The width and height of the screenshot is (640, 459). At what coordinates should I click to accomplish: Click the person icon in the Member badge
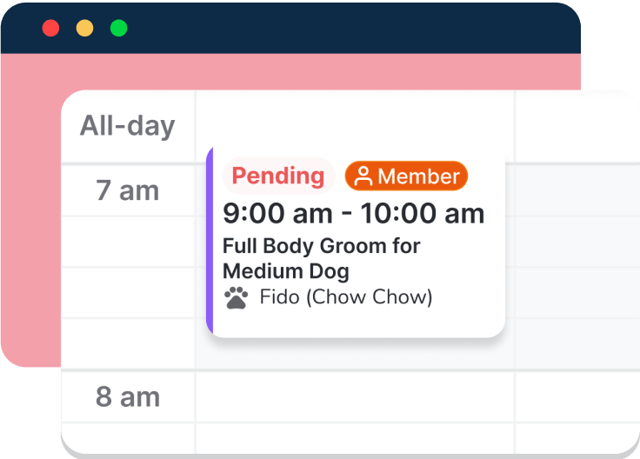[x=363, y=176]
